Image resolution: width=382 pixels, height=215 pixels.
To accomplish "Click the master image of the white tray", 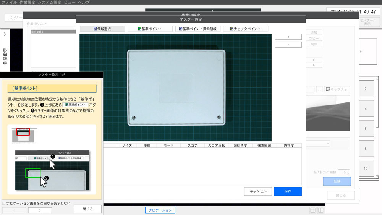I will 176,88.
